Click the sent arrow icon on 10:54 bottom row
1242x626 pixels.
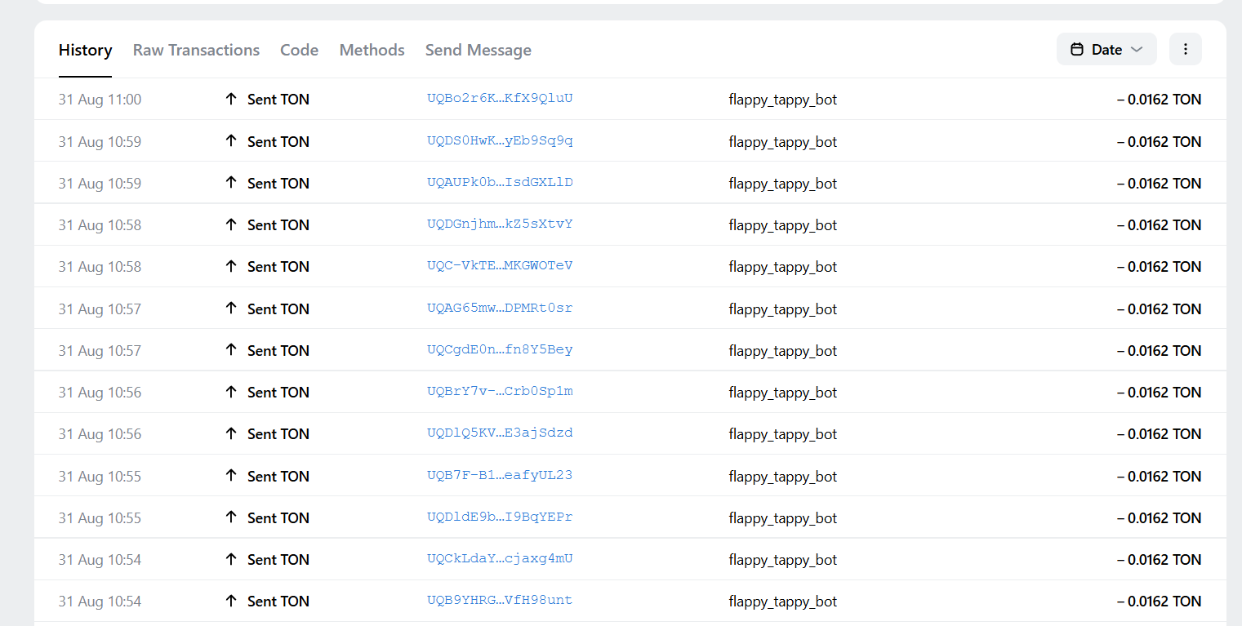pos(231,601)
